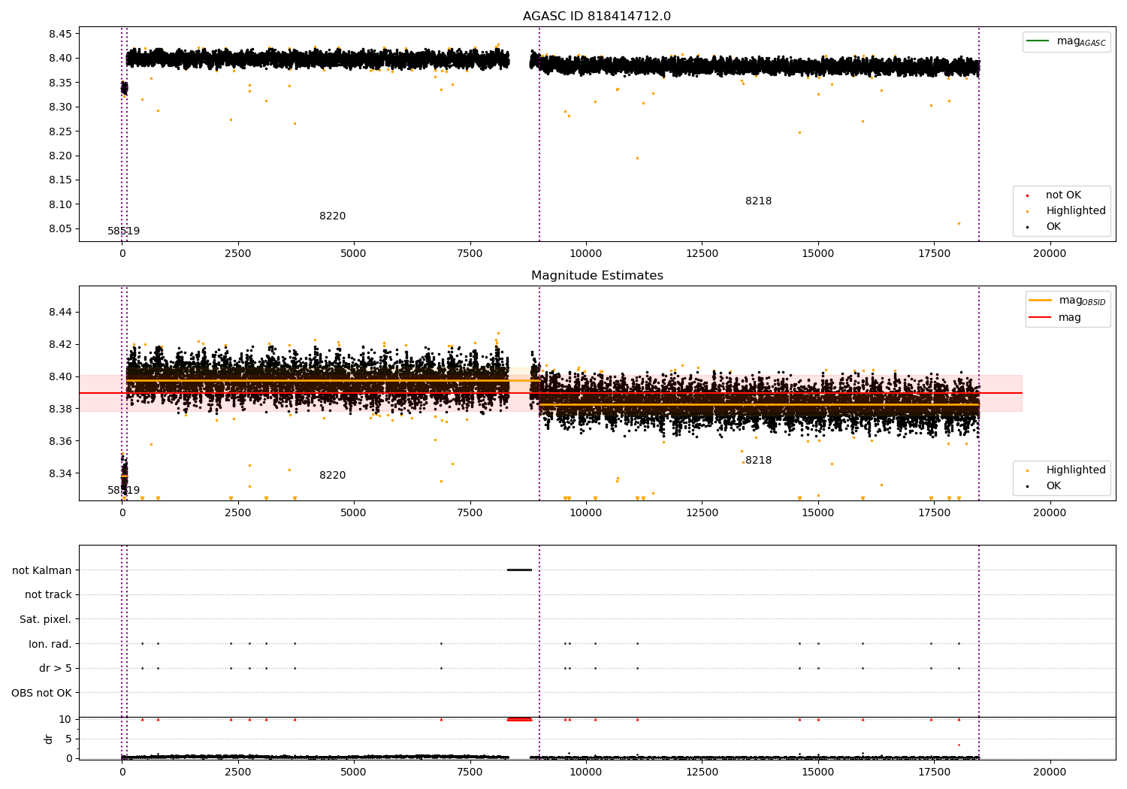Screen dimensions: 1127x789
Task: Click the '8.05' y-axis tick in top plot
Action: [59, 229]
